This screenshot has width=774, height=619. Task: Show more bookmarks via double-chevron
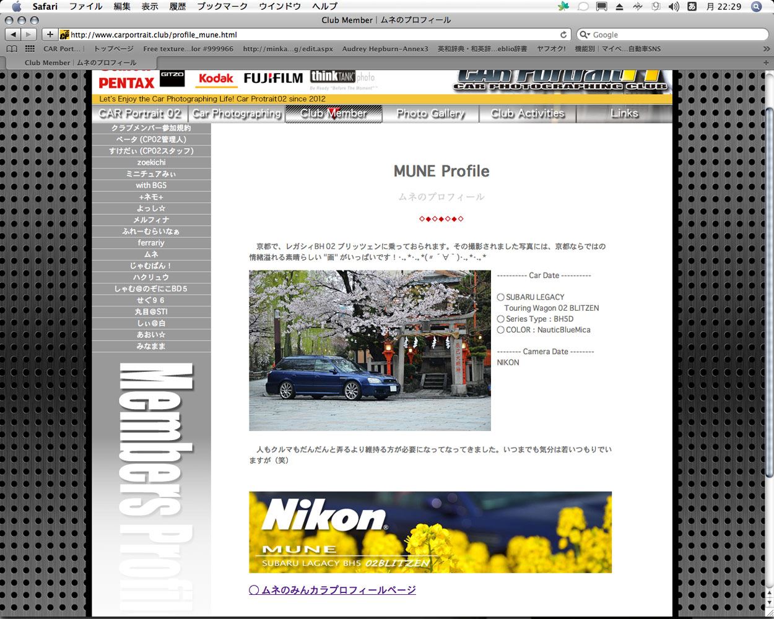[766, 48]
